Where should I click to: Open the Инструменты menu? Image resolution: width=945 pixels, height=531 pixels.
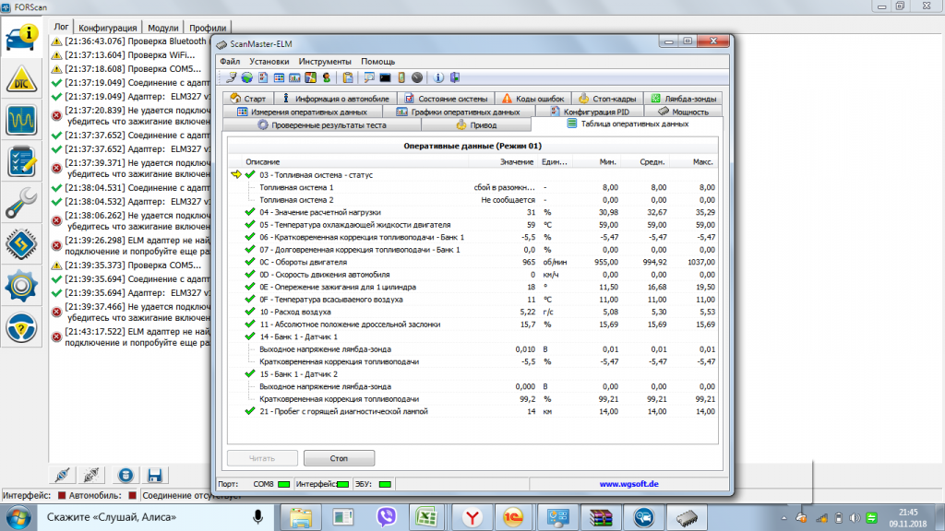point(325,61)
